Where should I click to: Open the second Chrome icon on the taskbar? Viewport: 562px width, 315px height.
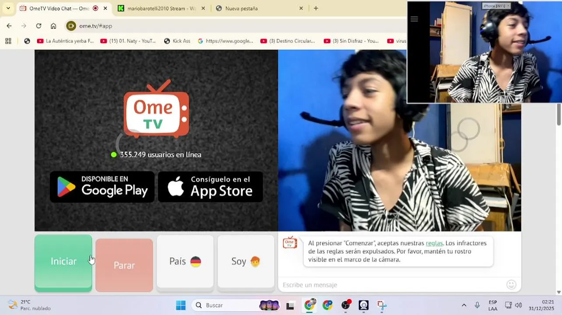(x=327, y=305)
